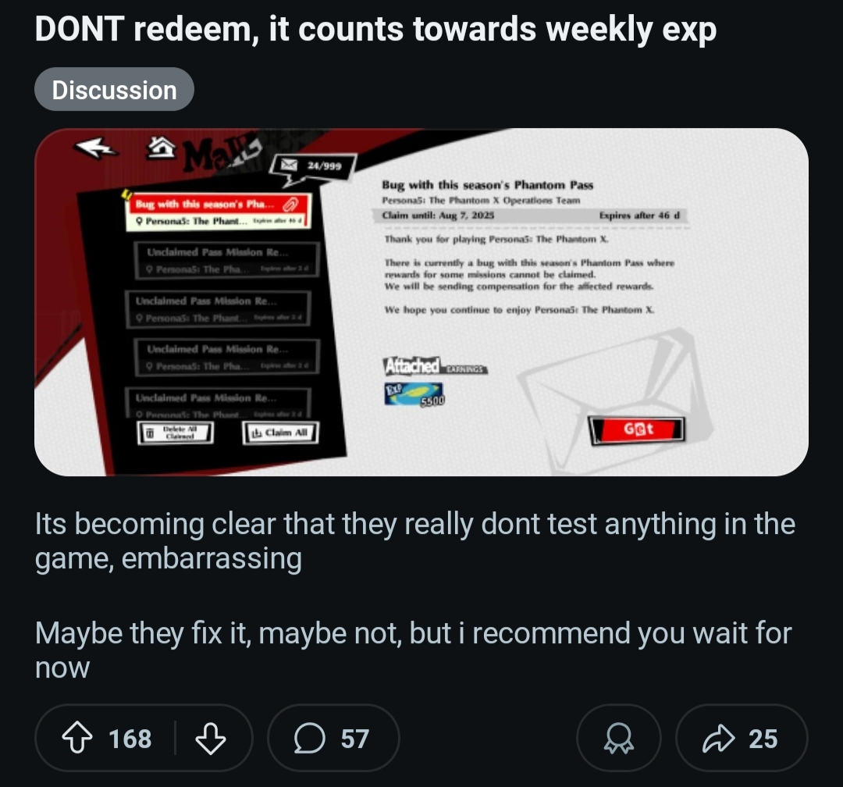Viewport: 843px width, 787px height.
Task: Select the red Bug with this season's Pha... mail
Action: pyautogui.click(x=219, y=212)
